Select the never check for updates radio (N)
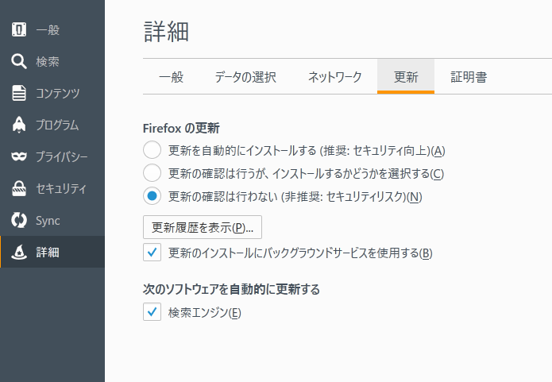The height and width of the screenshot is (382, 552). [x=152, y=196]
